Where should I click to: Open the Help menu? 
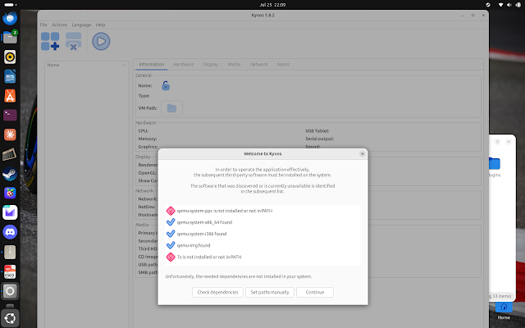coord(100,25)
